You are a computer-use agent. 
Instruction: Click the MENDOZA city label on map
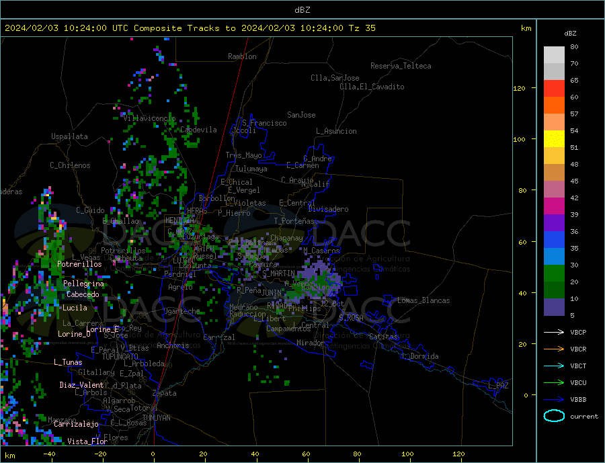coord(179,220)
